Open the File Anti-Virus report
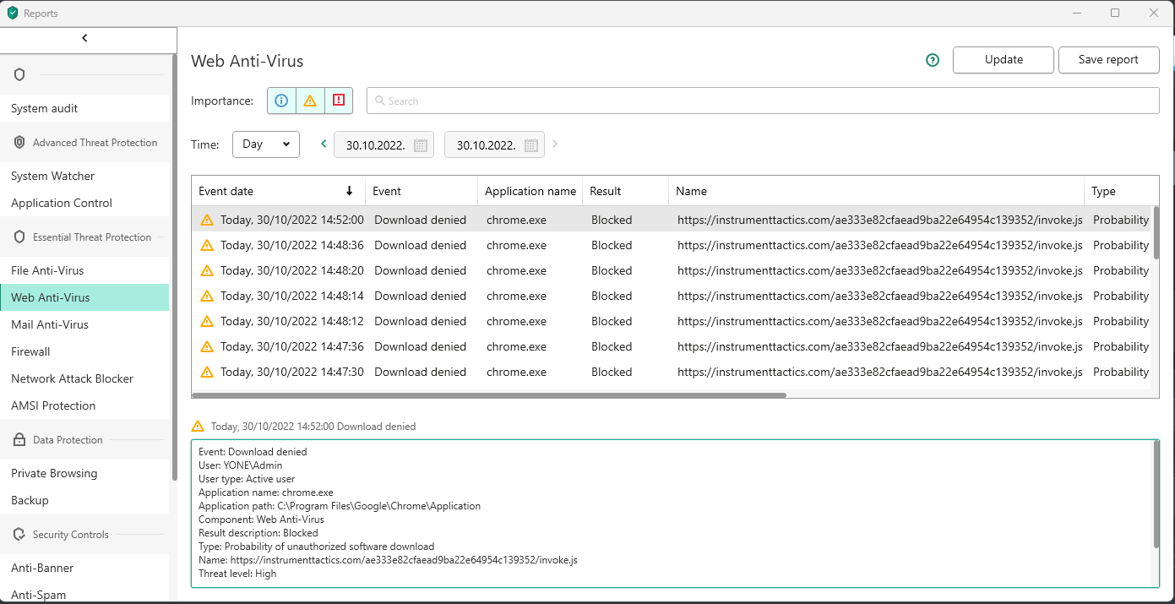Screen dimensions: 1175x604 [x=47, y=270]
